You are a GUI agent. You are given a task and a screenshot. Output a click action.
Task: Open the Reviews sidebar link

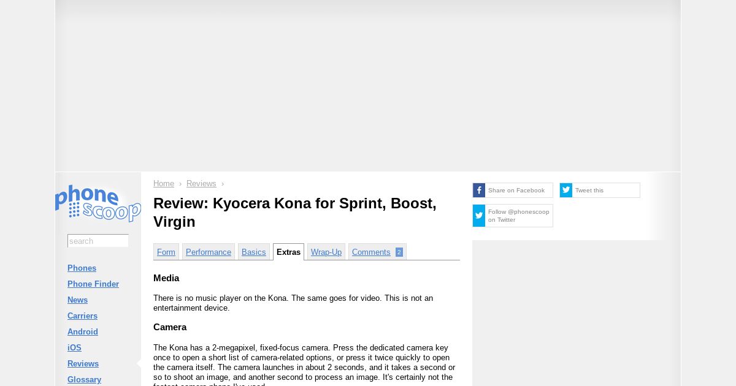[83, 364]
